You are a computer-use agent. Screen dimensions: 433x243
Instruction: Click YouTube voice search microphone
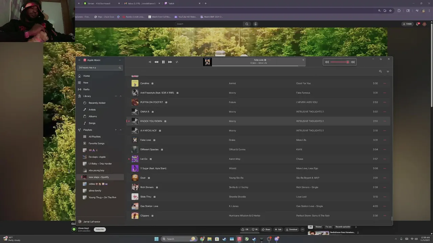(255, 24)
